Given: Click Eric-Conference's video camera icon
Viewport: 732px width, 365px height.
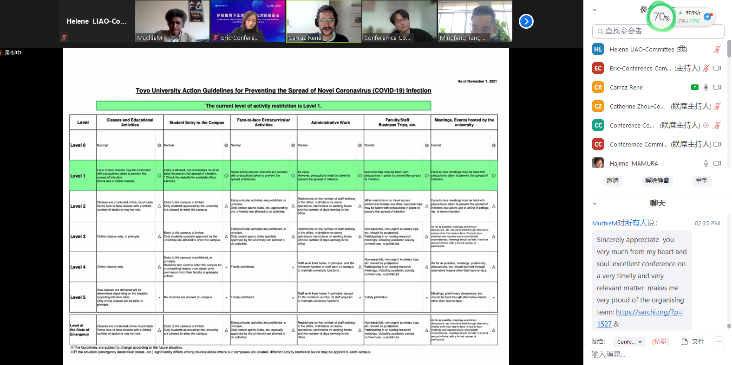Looking at the screenshot, I should pos(717,68).
